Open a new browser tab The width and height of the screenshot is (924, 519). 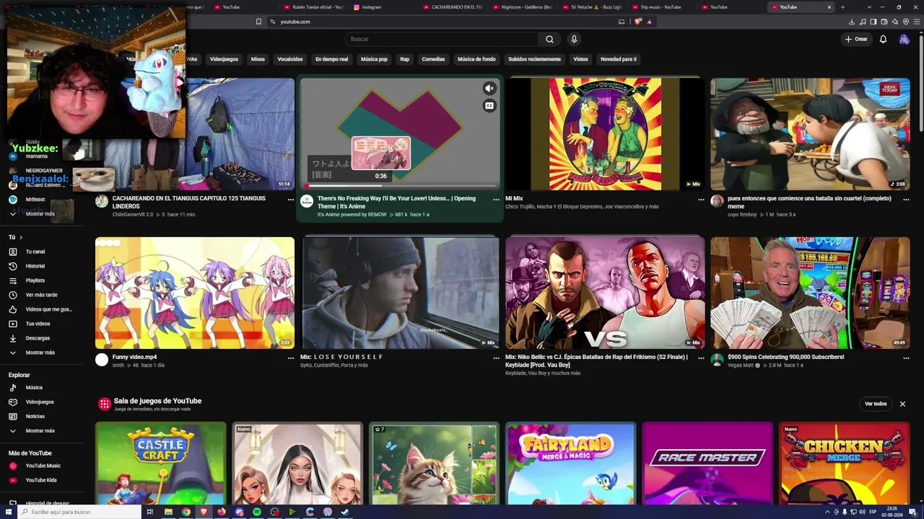[x=842, y=7]
